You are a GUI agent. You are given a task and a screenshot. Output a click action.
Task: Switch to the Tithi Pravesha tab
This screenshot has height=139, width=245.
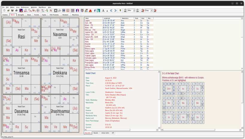coord(54,15)
